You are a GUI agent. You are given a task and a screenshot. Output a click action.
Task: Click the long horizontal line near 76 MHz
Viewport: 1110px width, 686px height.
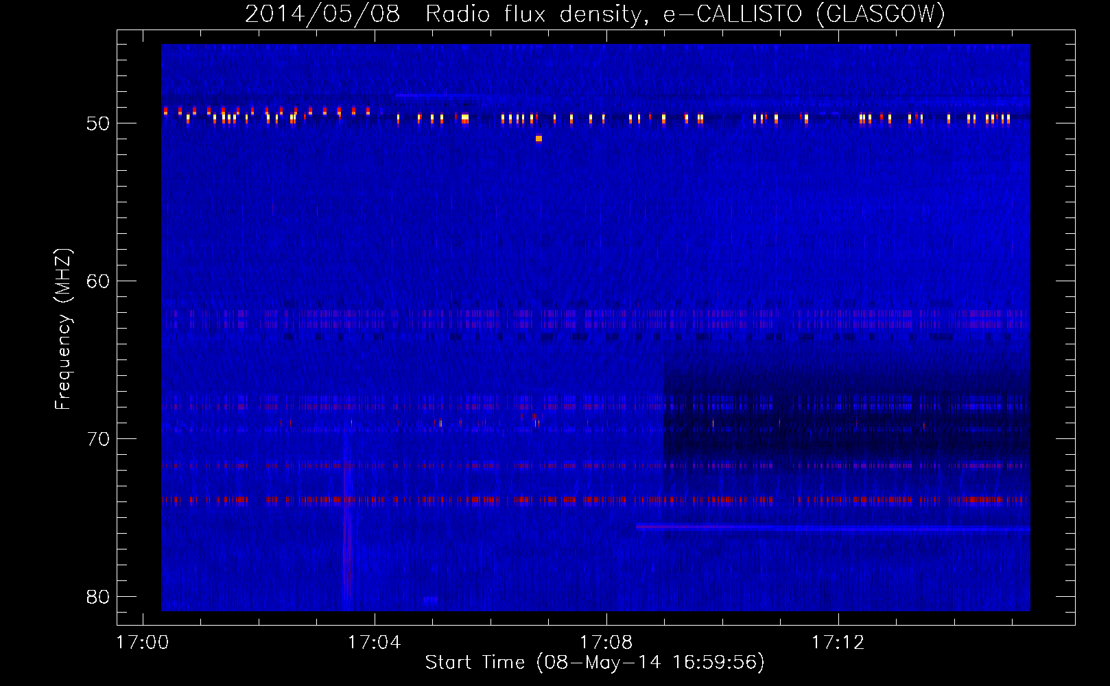(x=833, y=528)
